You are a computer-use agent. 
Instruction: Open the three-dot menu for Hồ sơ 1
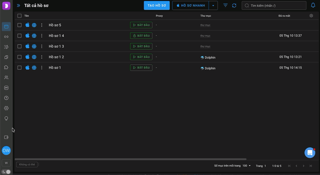(42, 68)
